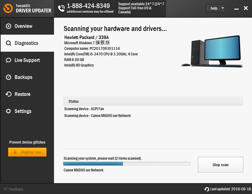Click the 'Intel(R) Core(TM) i5-3470 CPU' line
This screenshot has width=252, height=194.
click(x=101, y=54)
